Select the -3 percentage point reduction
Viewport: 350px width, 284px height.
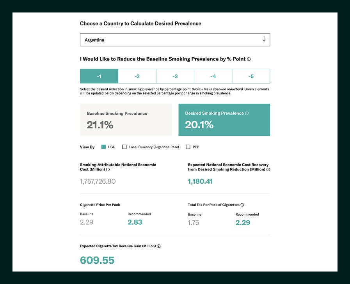pyautogui.click(x=175, y=76)
